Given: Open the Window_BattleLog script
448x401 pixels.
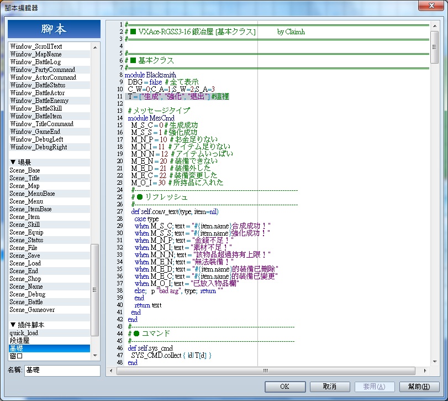Looking at the screenshot, I should coord(49,62).
